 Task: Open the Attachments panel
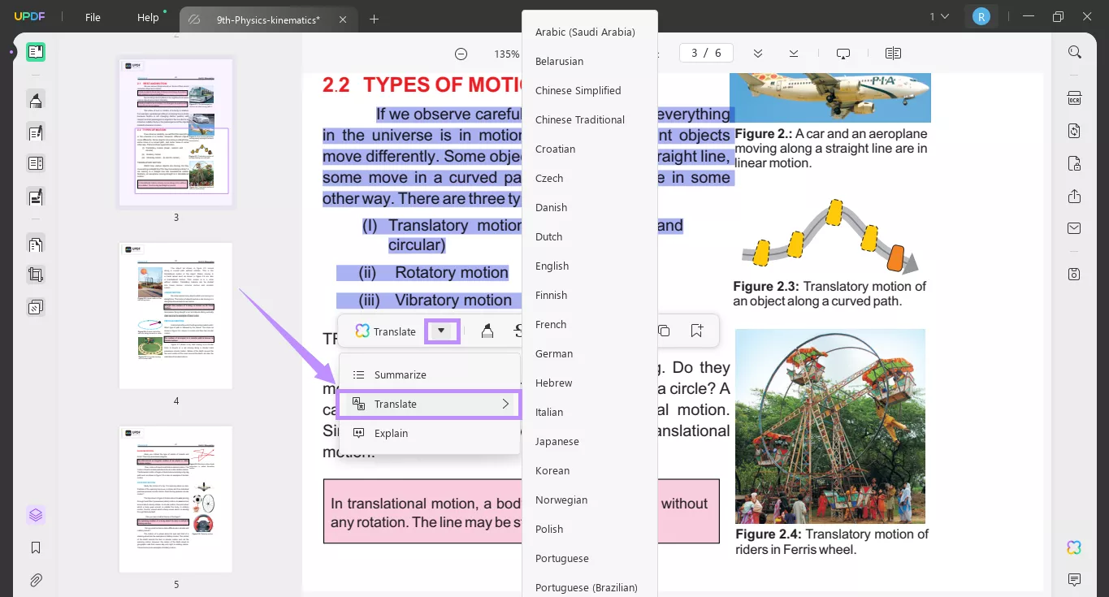[x=36, y=580]
